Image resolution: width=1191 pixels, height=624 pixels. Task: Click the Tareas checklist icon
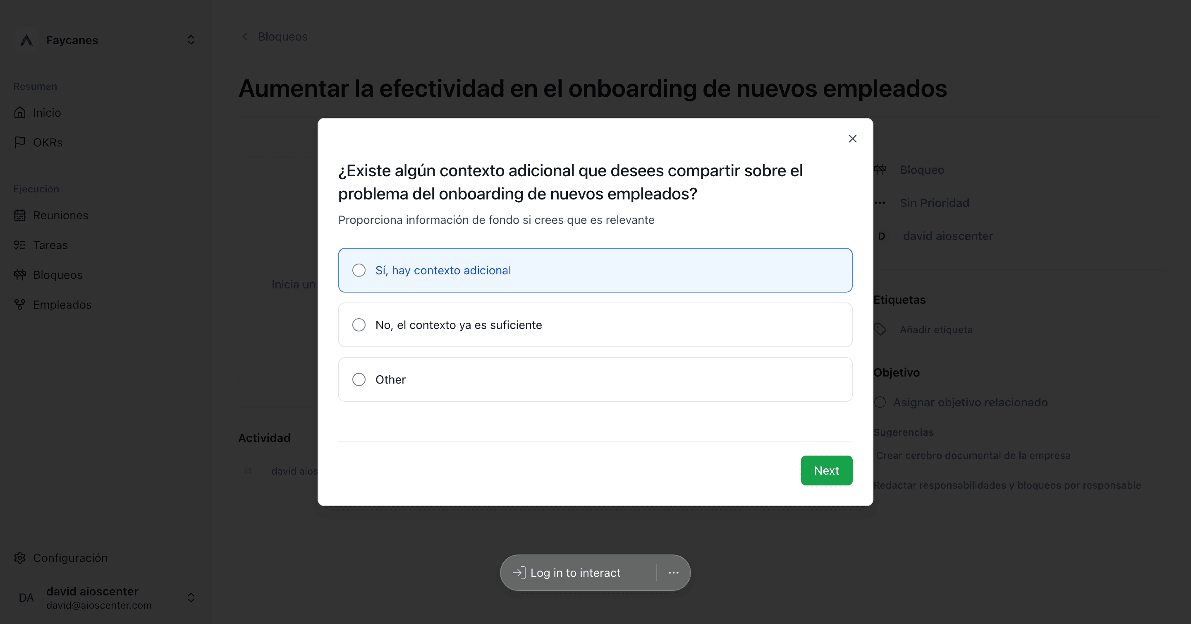point(20,245)
